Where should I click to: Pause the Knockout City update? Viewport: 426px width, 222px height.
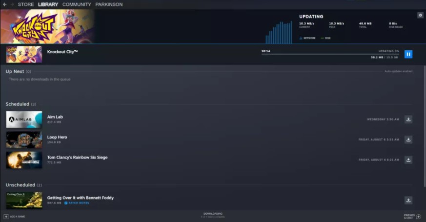pos(408,54)
